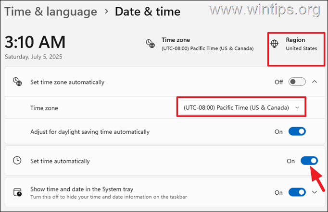The width and height of the screenshot is (328, 212).
Task: Toggle Show time and date in System tray
Action: pos(297,192)
